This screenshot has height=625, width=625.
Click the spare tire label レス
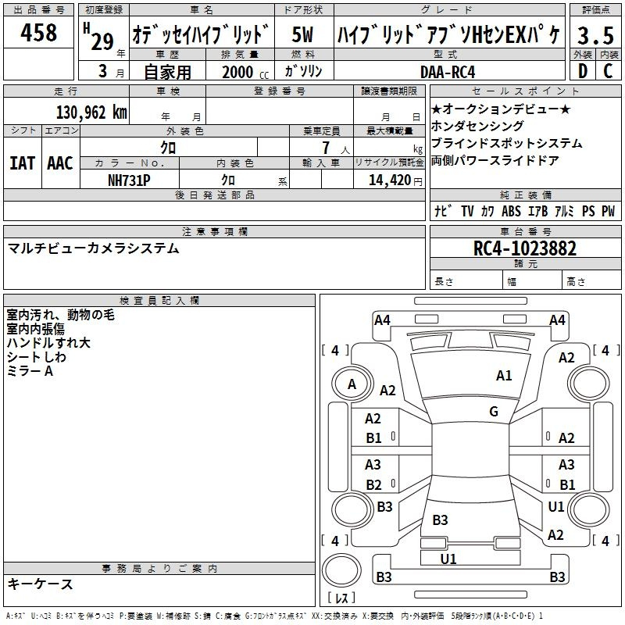pos(341,598)
